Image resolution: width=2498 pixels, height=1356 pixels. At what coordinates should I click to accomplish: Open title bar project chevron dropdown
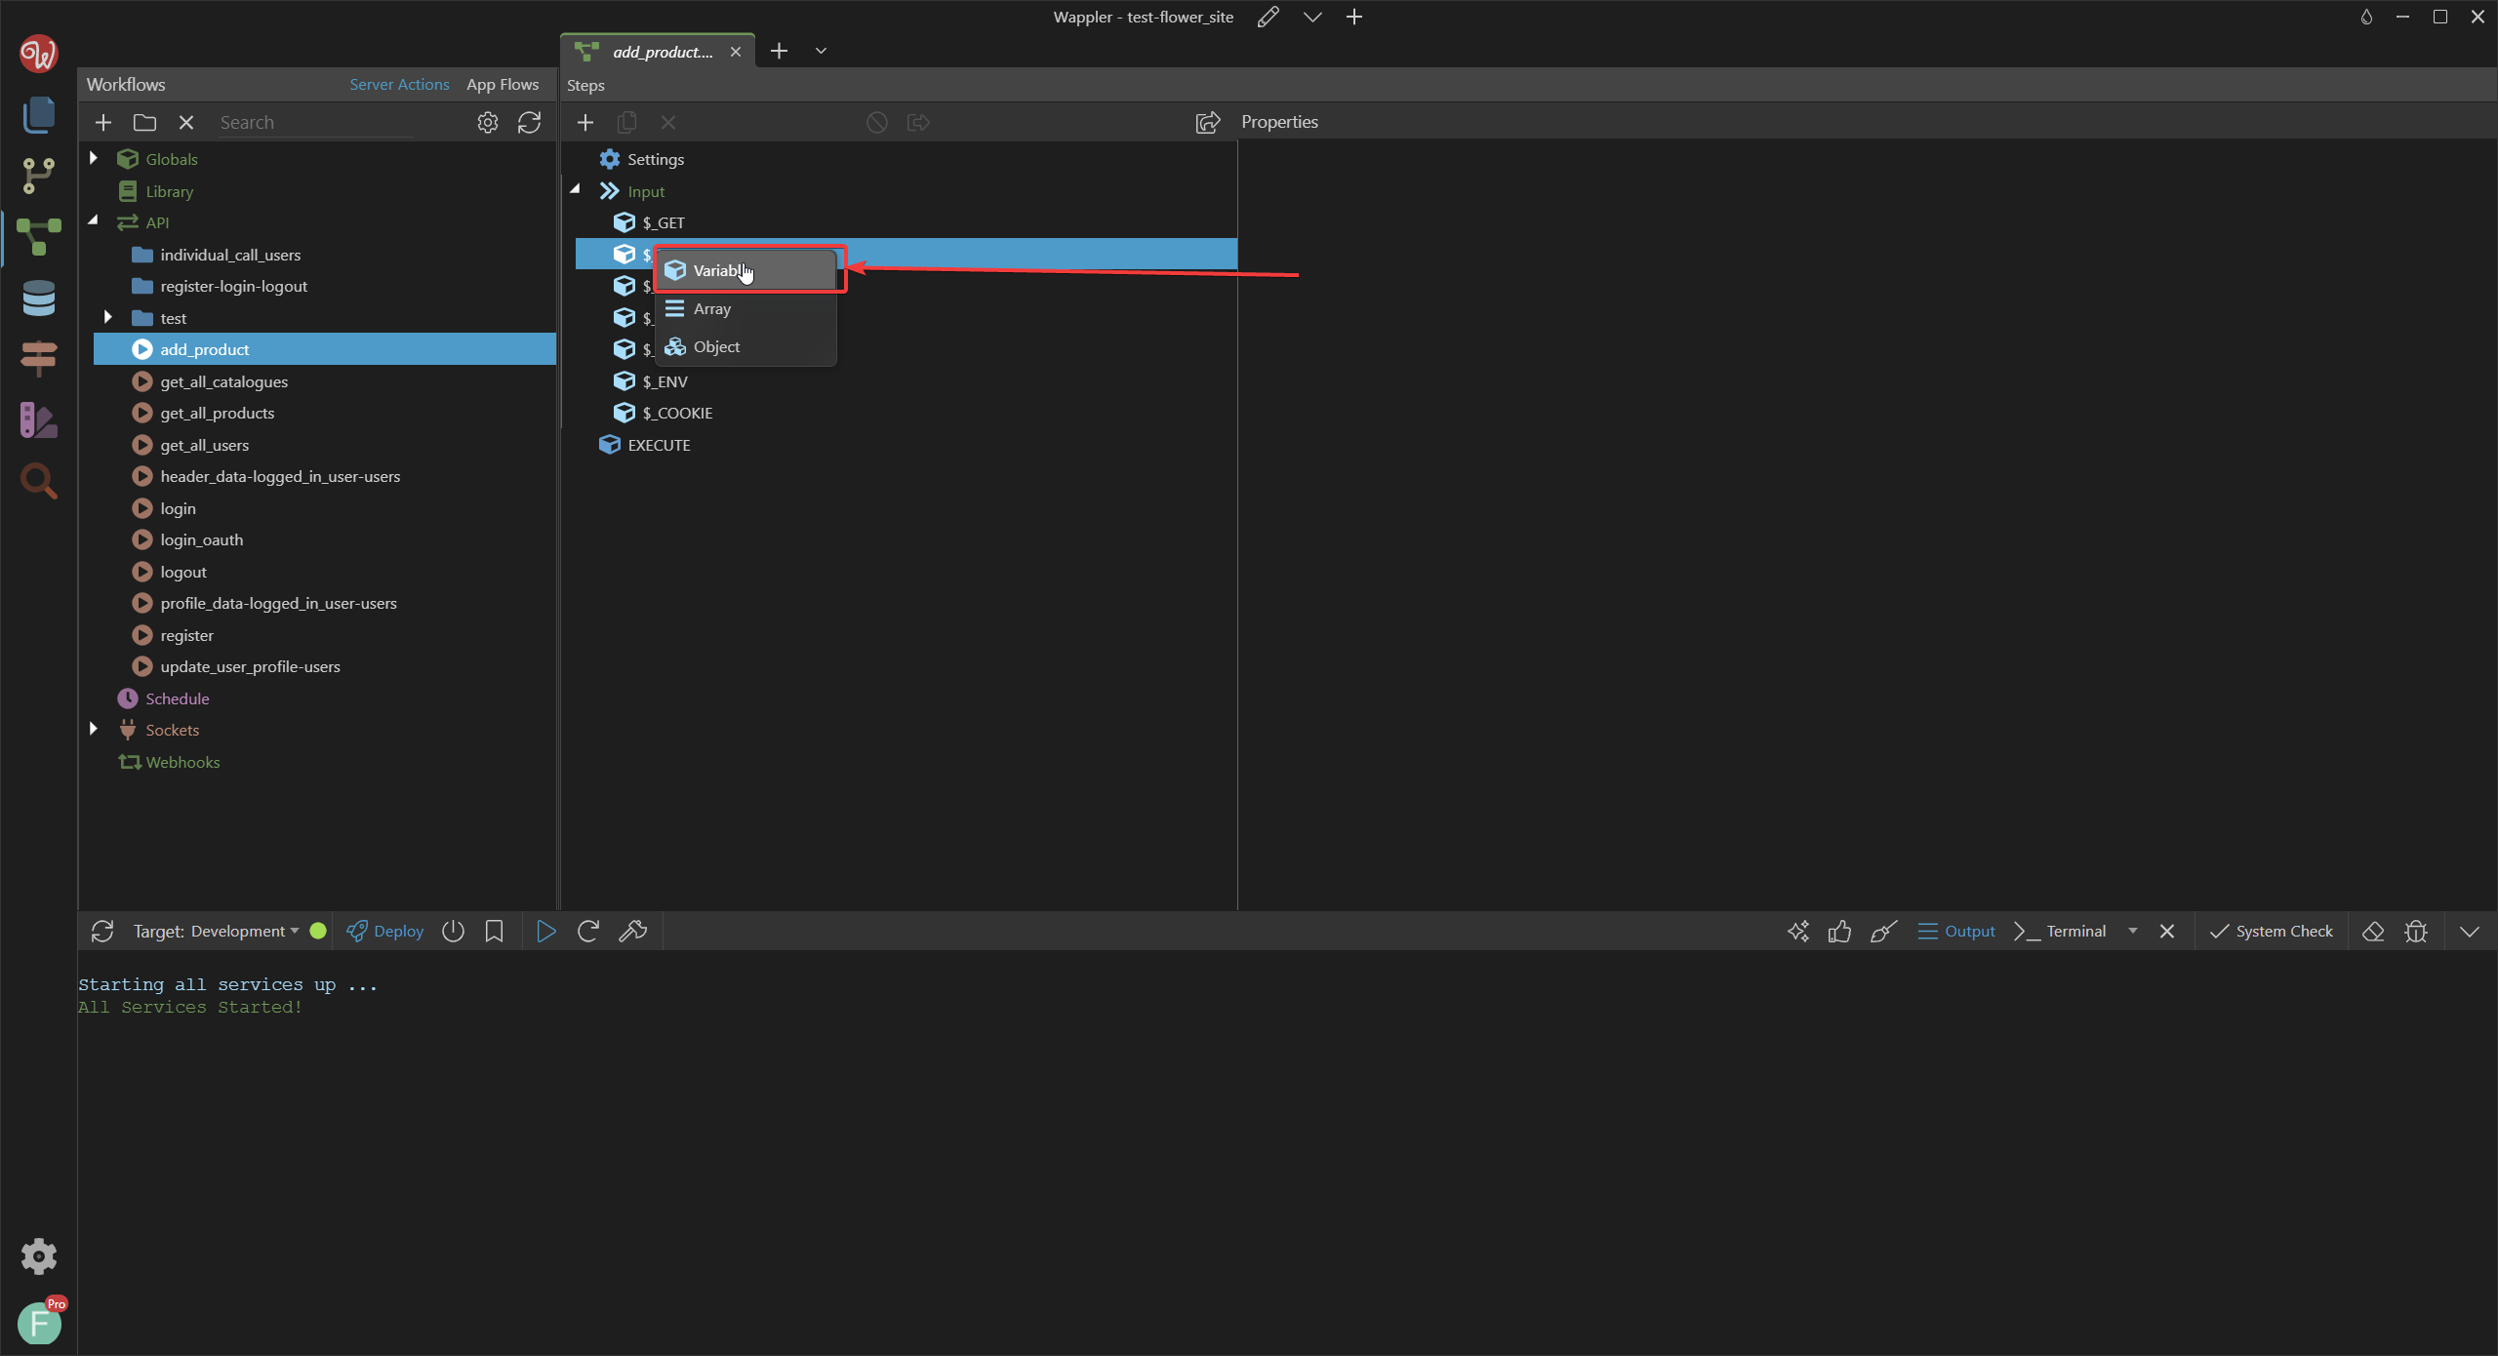coord(1312,17)
